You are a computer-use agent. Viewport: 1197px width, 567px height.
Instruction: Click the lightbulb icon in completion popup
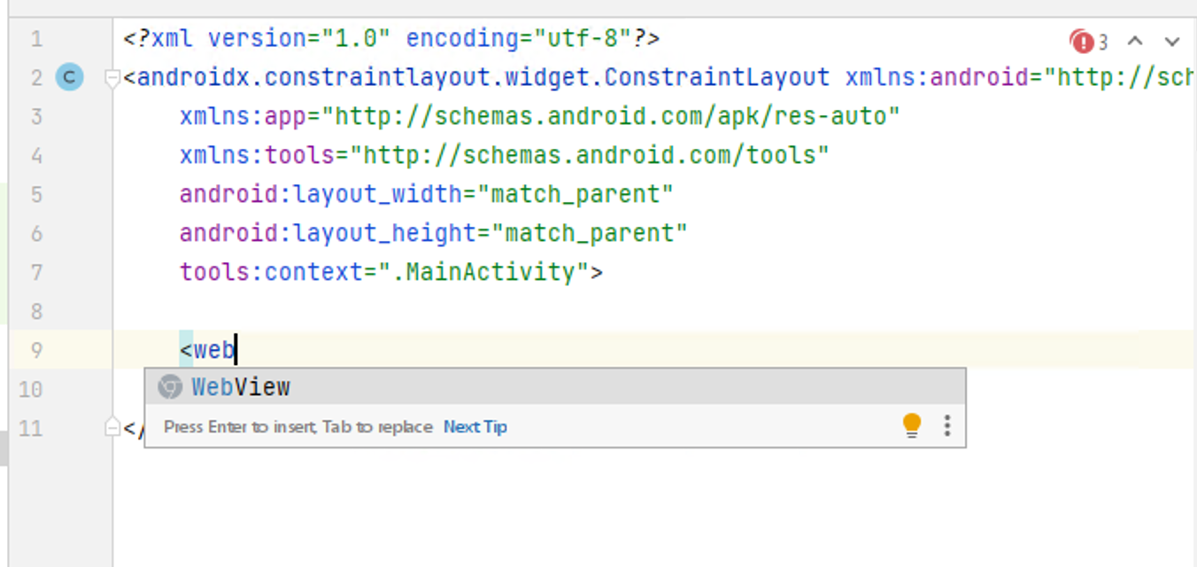pyautogui.click(x=912, y=425)
